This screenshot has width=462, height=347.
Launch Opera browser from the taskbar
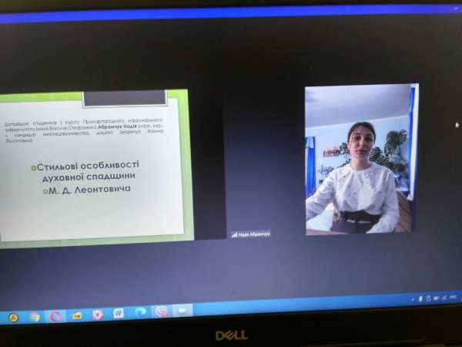point(55,315)
